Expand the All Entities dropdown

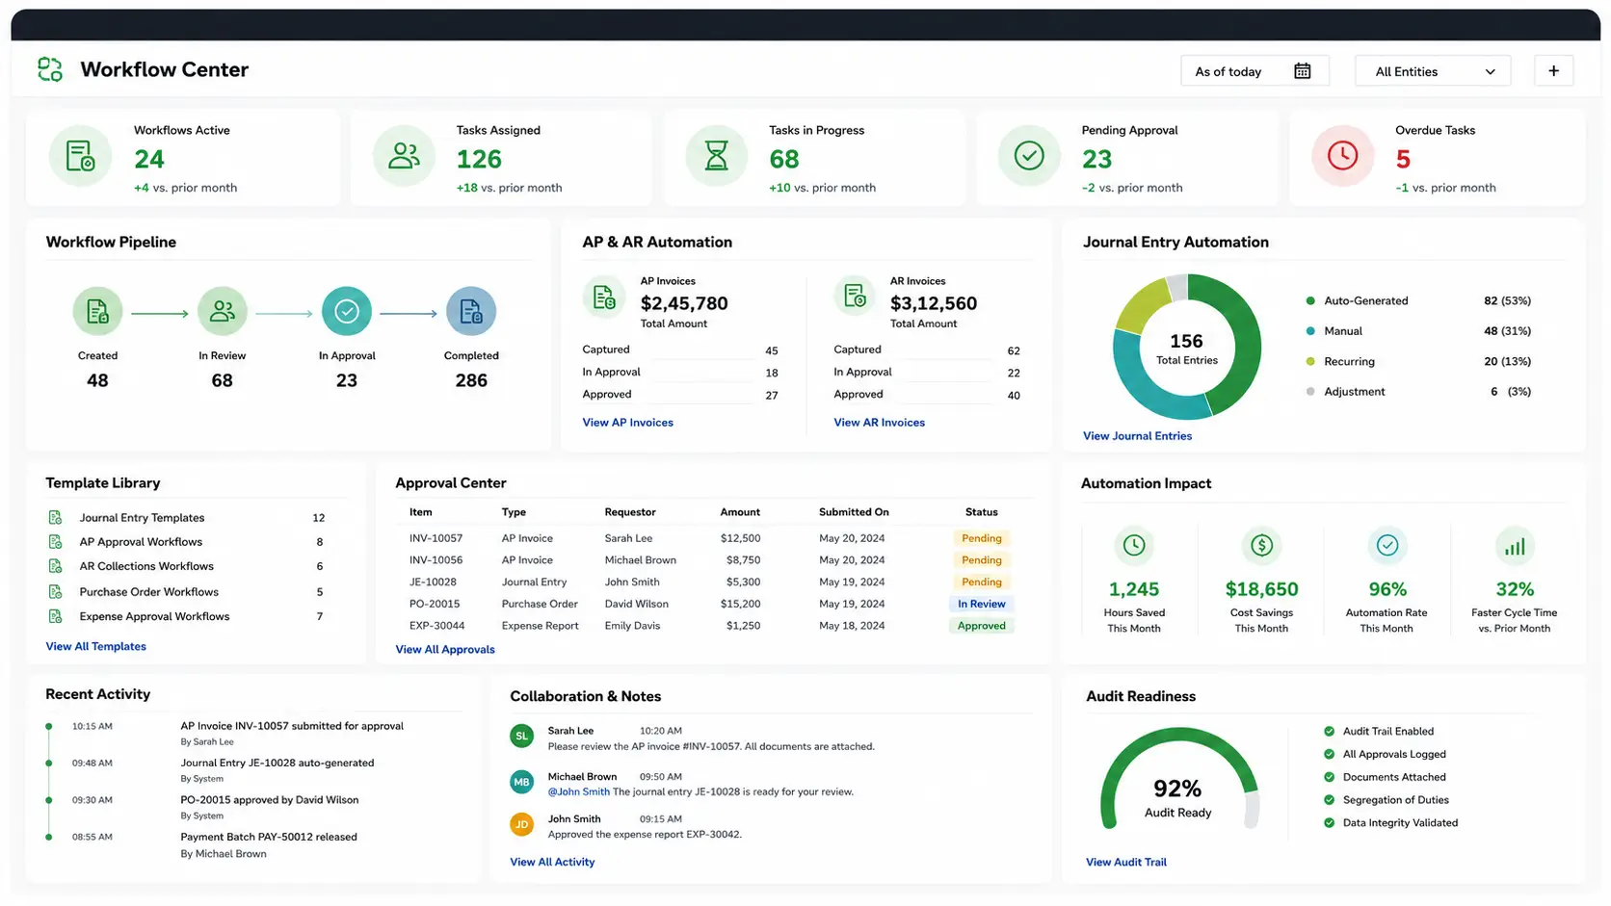pyautogui.click(x=1433, y=71)
